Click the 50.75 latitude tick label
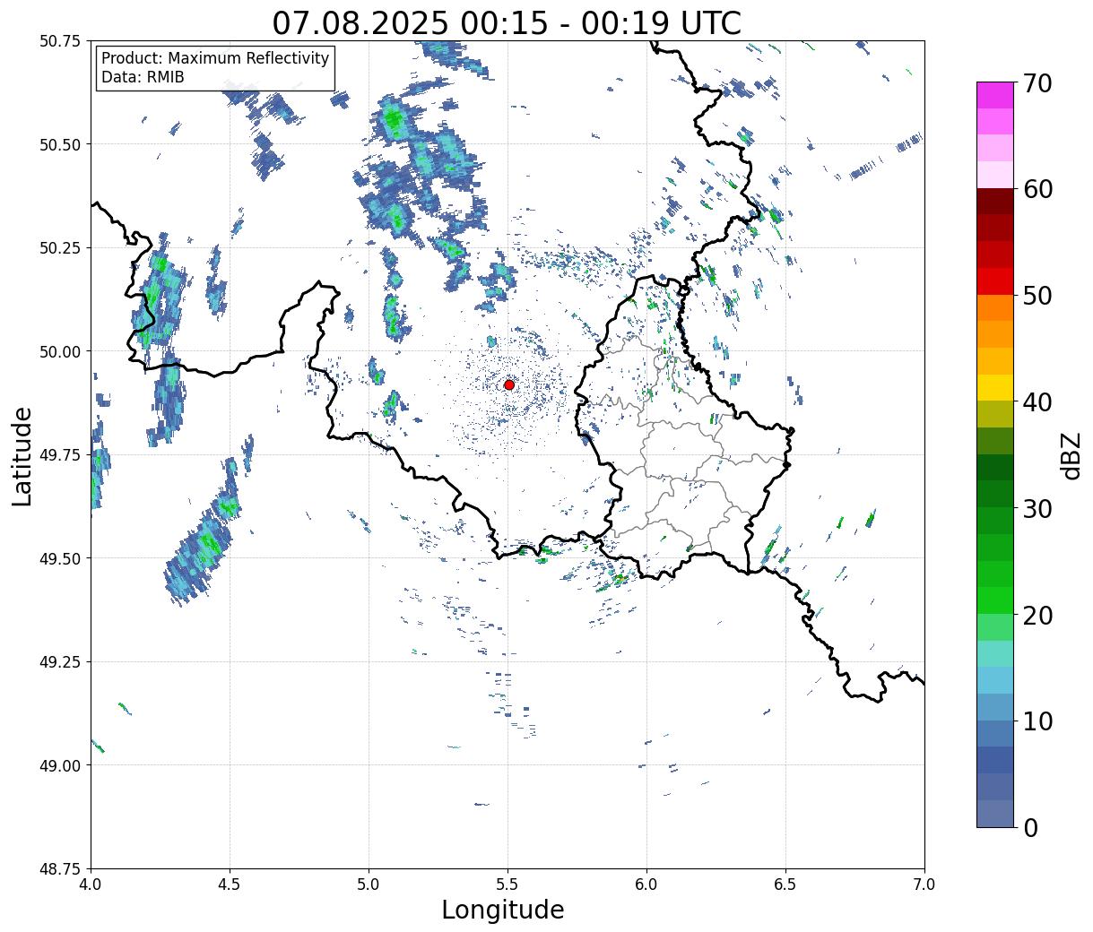This screenshot has width=1093, height=932. 60,41
